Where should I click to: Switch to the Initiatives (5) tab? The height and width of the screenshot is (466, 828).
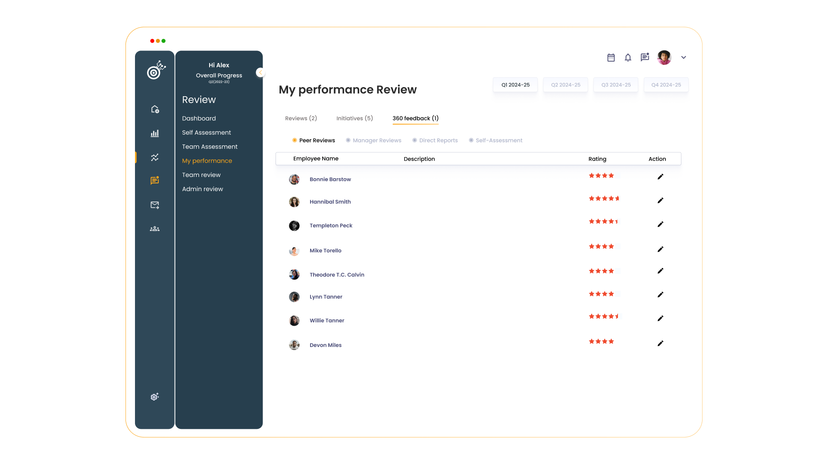[x=354, y=118]
